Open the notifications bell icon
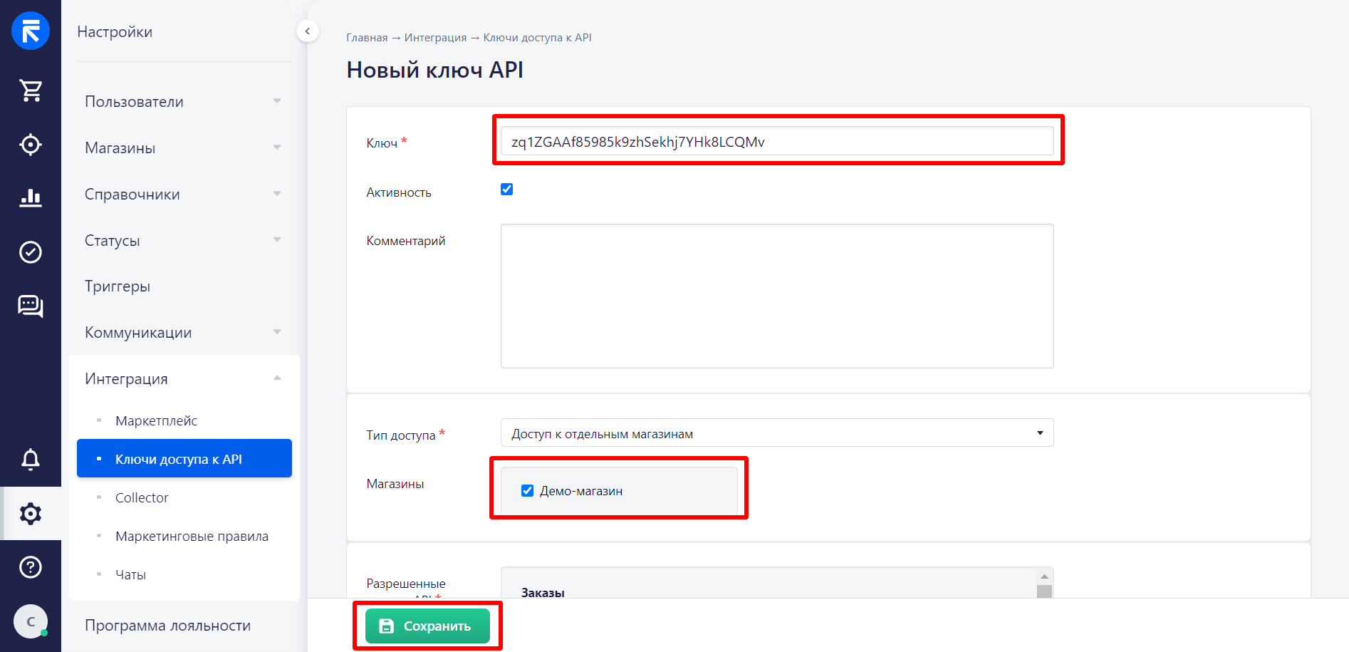The image size is (1349, 652). 31,460
